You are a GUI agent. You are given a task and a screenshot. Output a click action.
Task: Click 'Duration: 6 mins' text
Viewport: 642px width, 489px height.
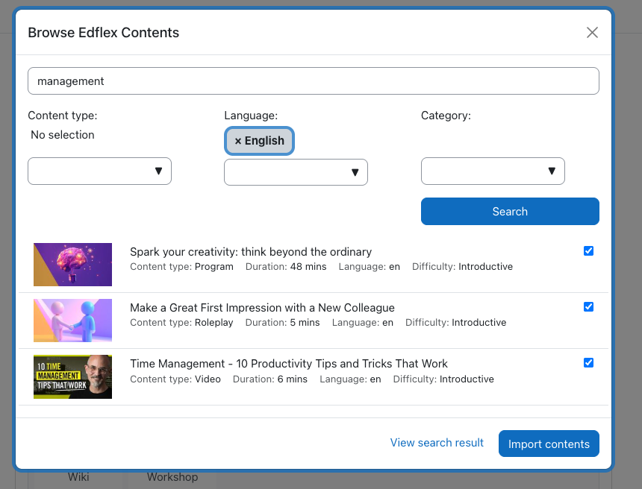click(269, 379)
